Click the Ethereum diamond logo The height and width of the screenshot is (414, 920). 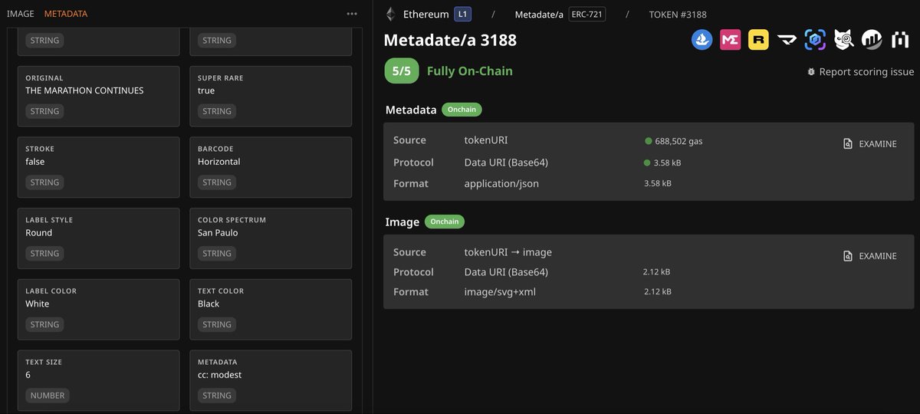click(x=390, y=14)
